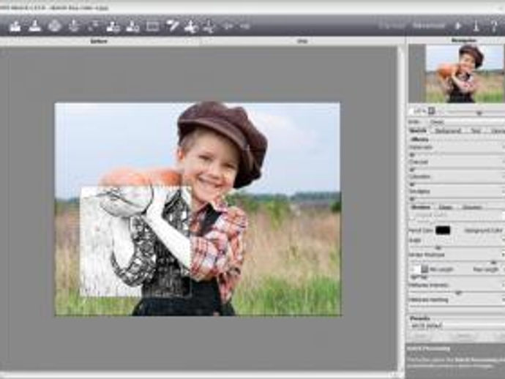Click the Max Length value field

[x=503, y=269]
